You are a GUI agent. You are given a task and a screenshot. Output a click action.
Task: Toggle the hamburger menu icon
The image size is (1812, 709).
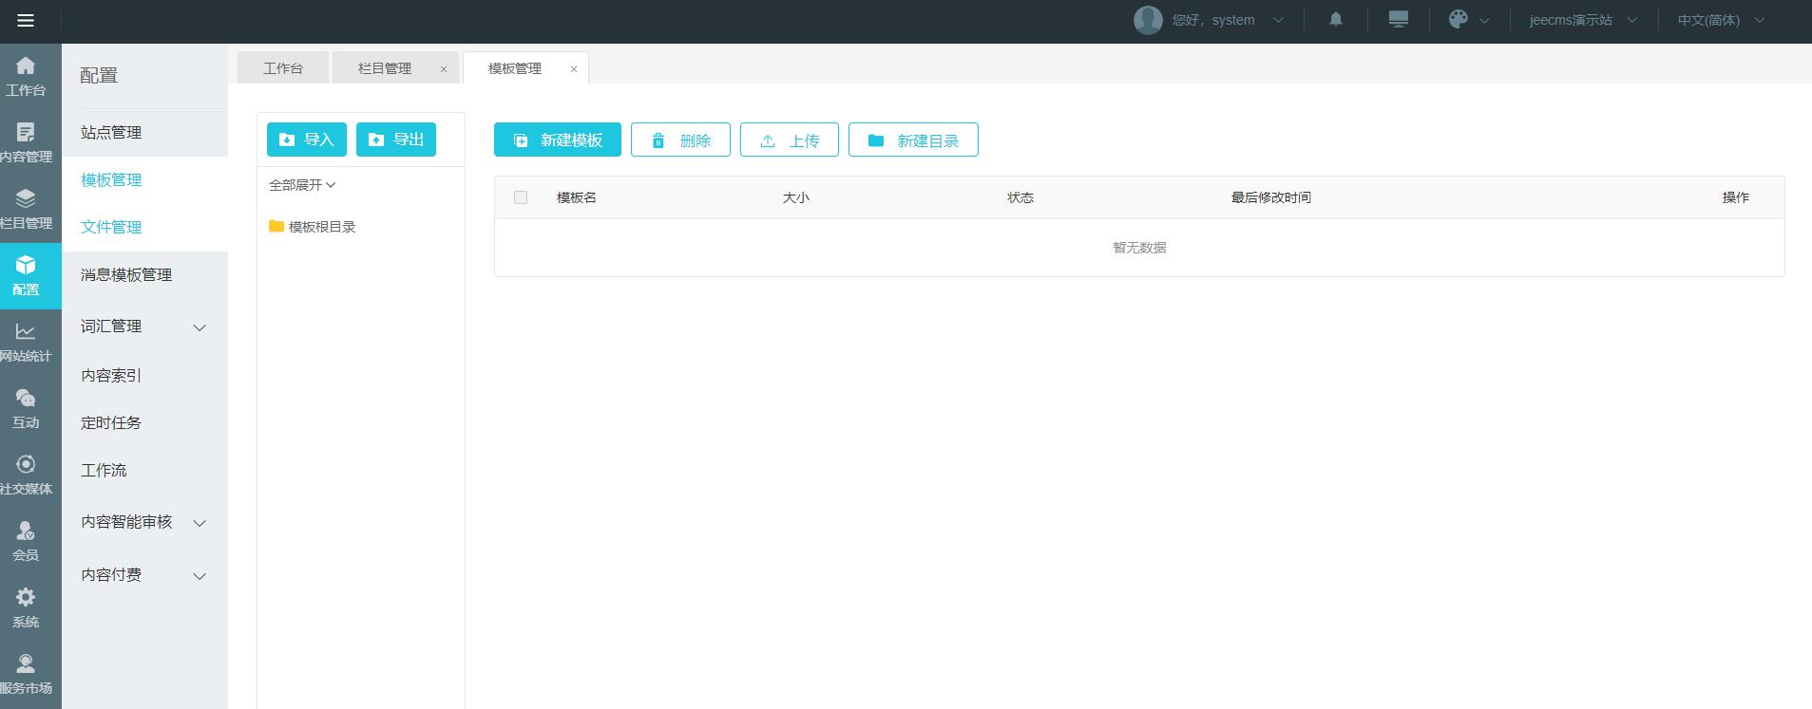(26, 20)
